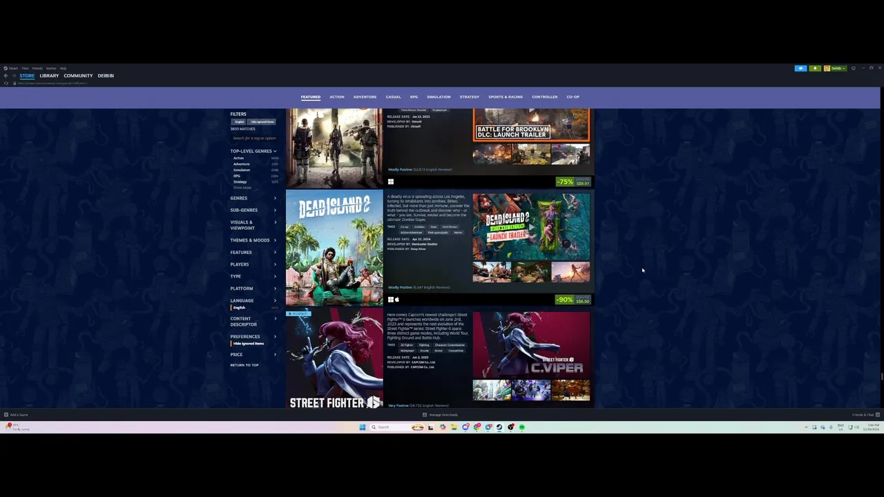Select the ADVENTURE category tab
Screen dimensions: 884x497
coord(365,97)
